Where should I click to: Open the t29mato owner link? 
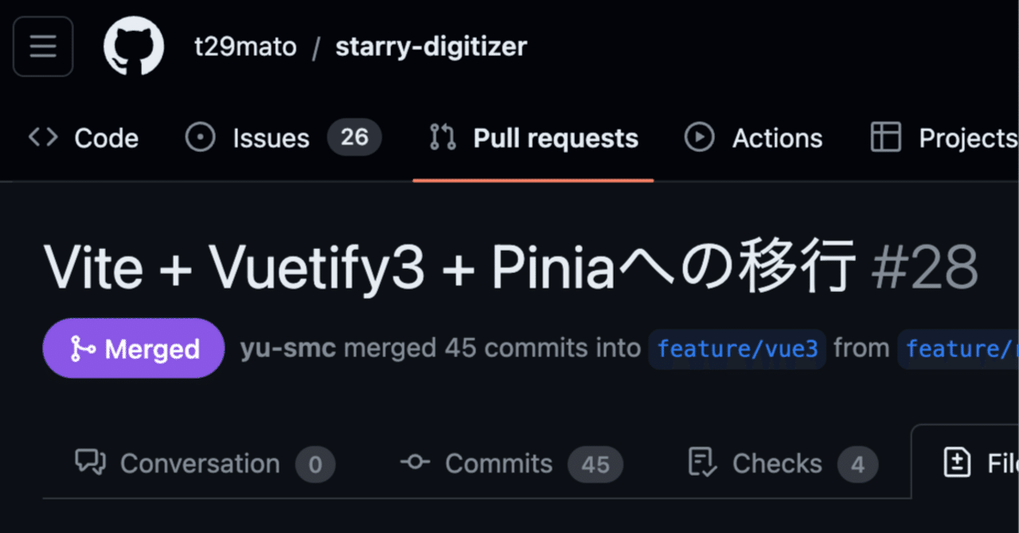pyautogui.click(x=245, y=46)
